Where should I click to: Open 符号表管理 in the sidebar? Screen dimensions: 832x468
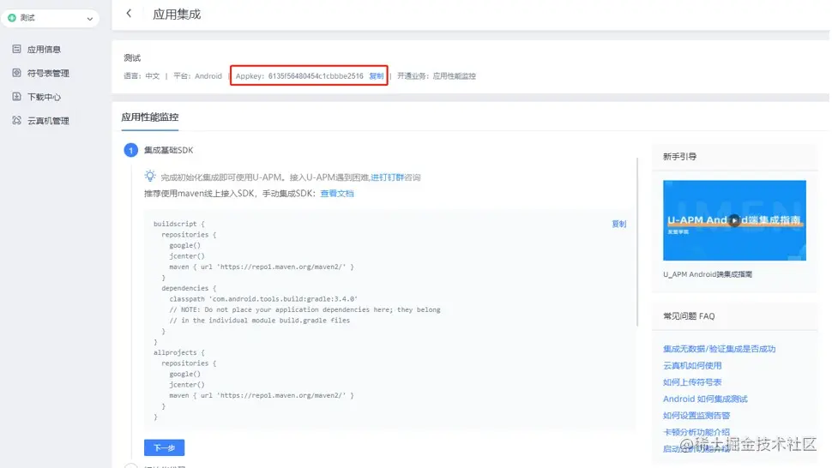point(48,73)
